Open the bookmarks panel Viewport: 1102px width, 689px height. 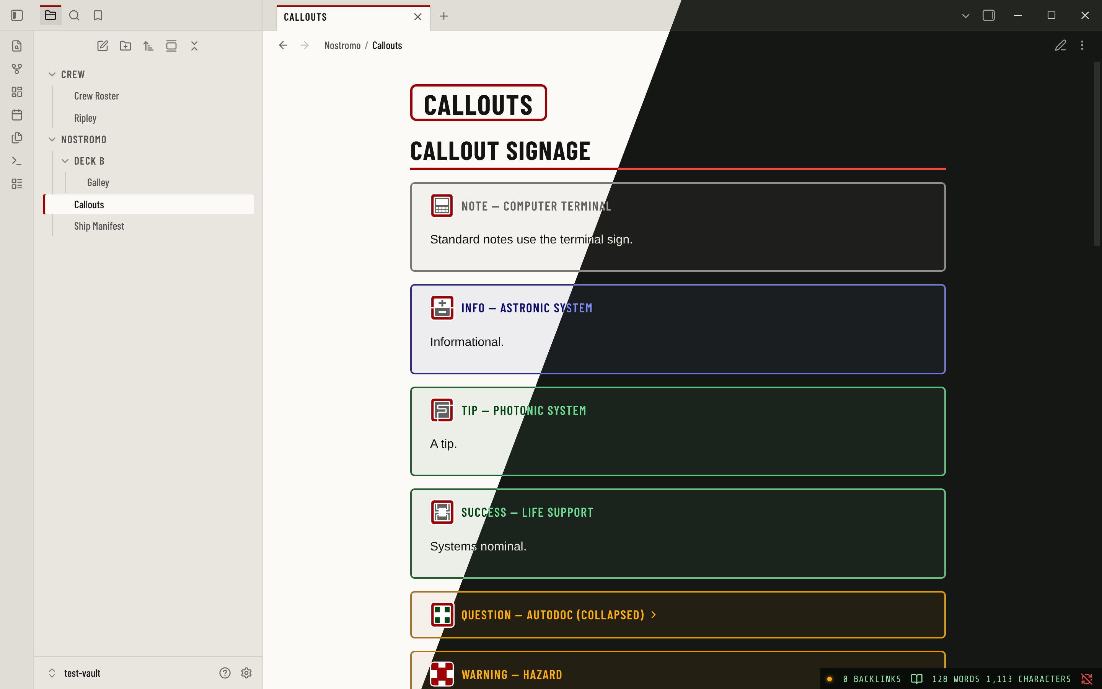click(98, 15)
